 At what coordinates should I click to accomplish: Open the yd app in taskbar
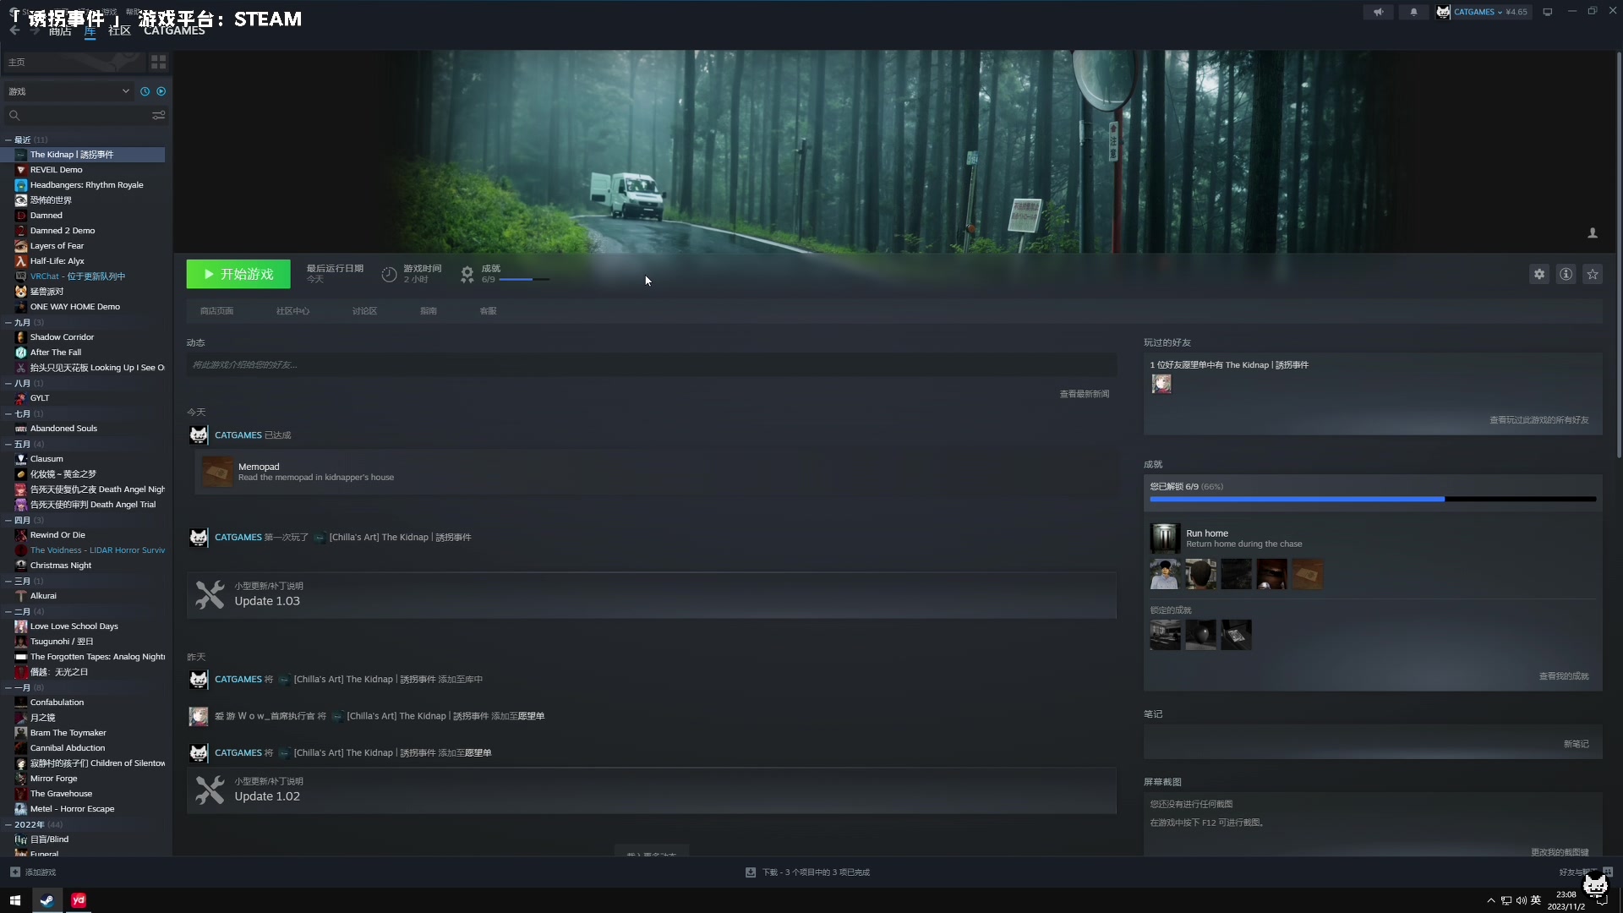click(x=79, y=900)
